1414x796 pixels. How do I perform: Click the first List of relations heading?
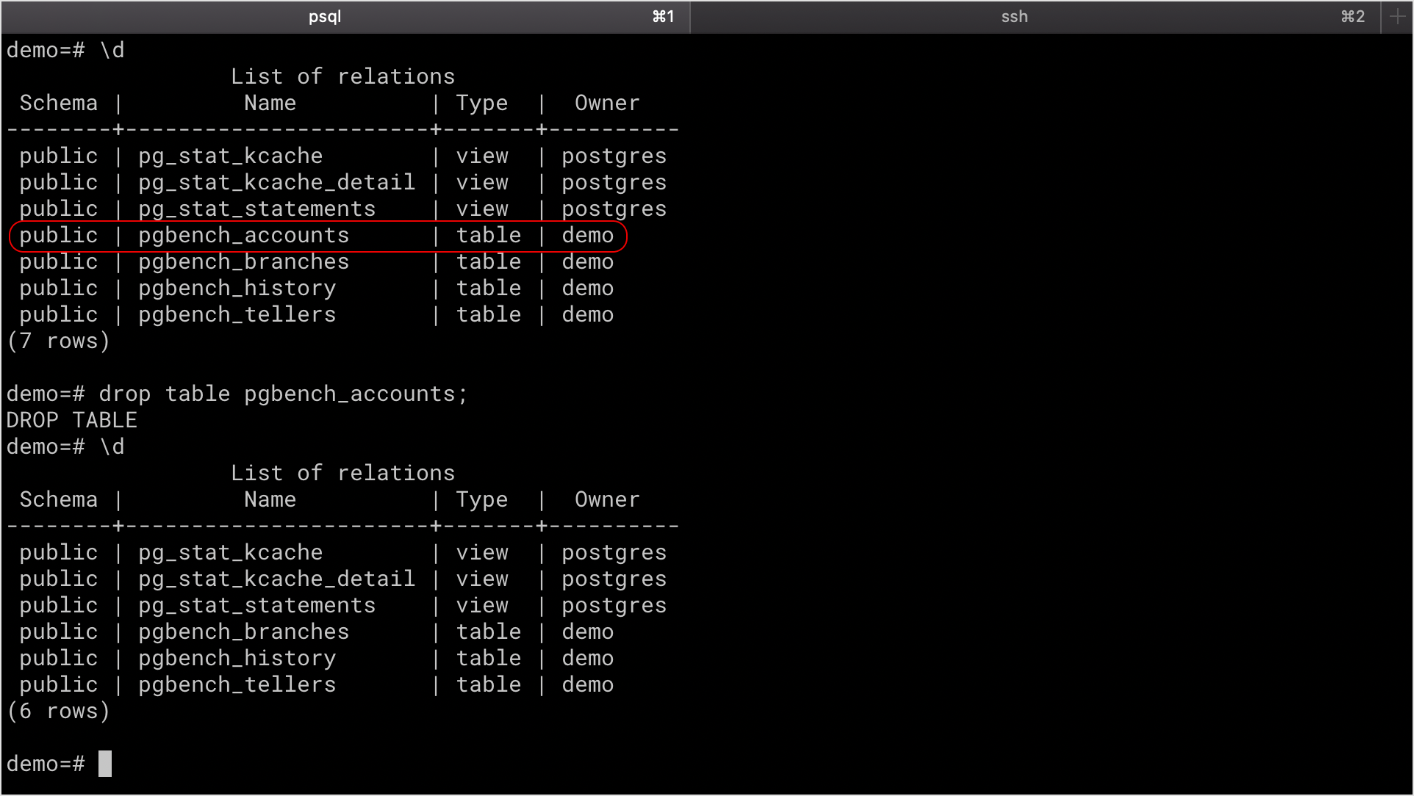click(342, 77)
